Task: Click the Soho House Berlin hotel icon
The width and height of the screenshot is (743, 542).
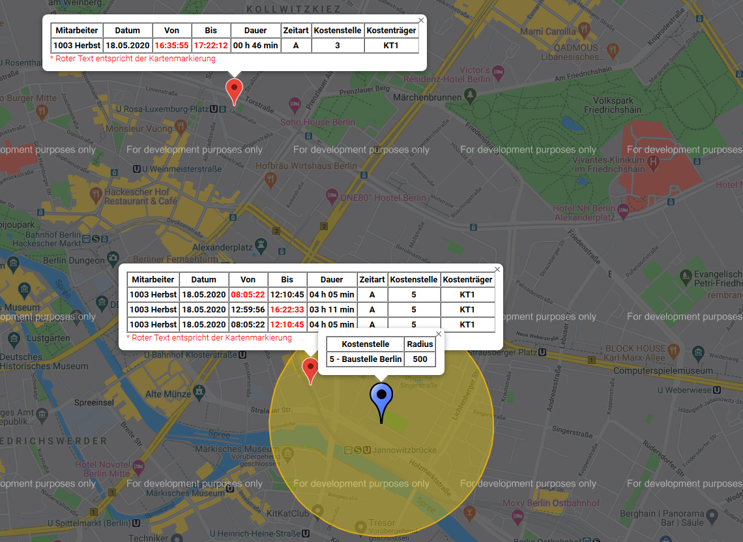Action: pos(294,104)
